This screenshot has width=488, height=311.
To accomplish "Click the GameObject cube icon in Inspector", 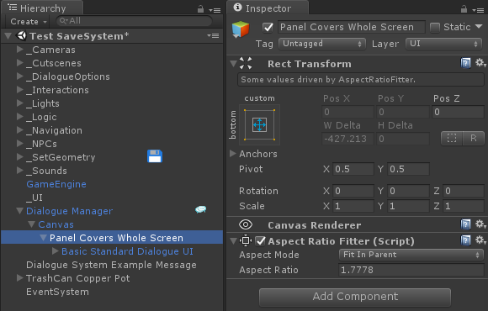I will pyautogui.click(x=241, y=29).
